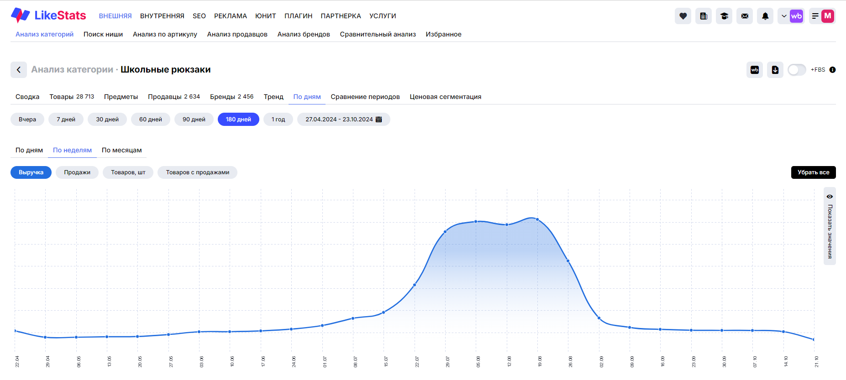Viewport: 846px width, 380px height.
Task: Switch to Сравнение периодов tab
Action: pyautogui.click(x=365, y=97)
